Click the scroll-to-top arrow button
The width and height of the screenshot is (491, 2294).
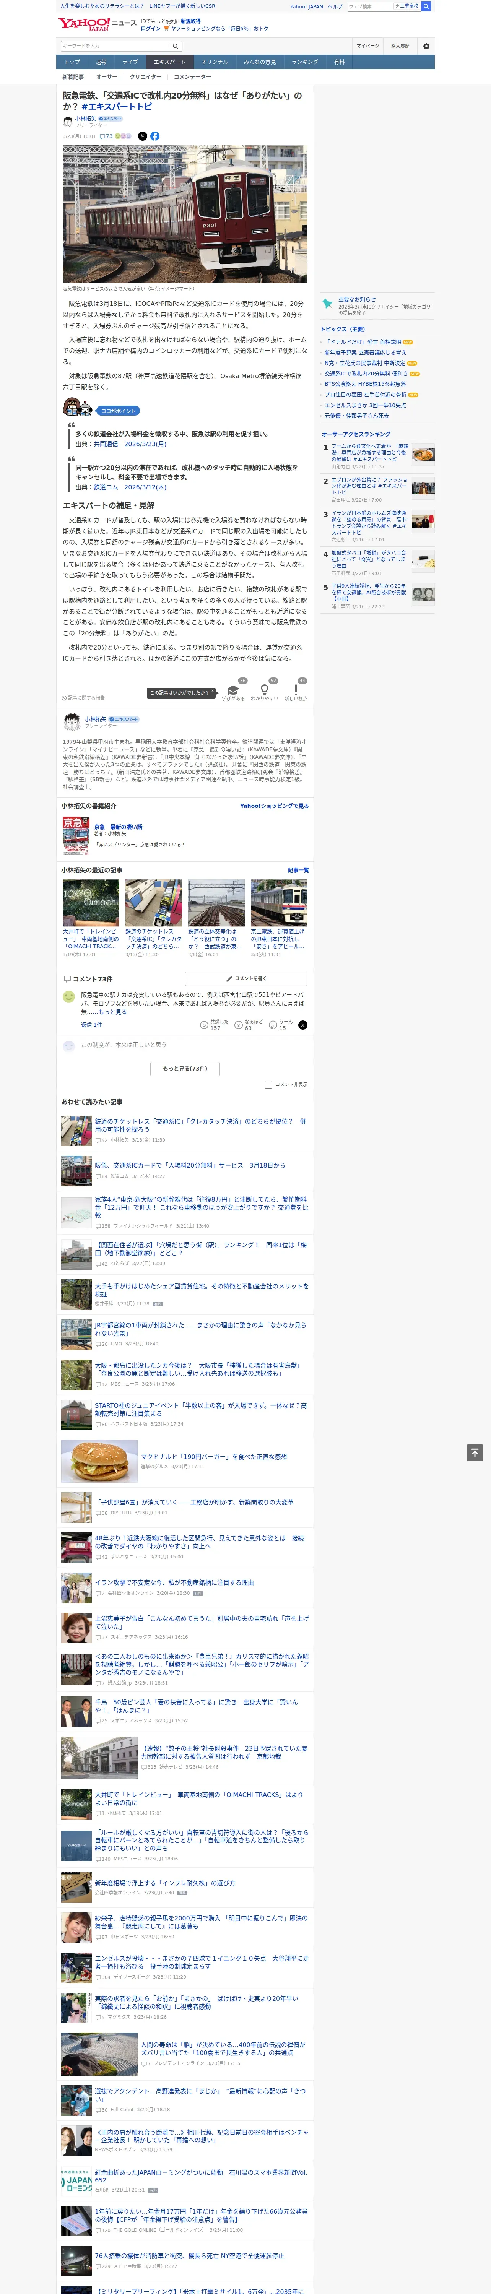(x=475, y=1452)
